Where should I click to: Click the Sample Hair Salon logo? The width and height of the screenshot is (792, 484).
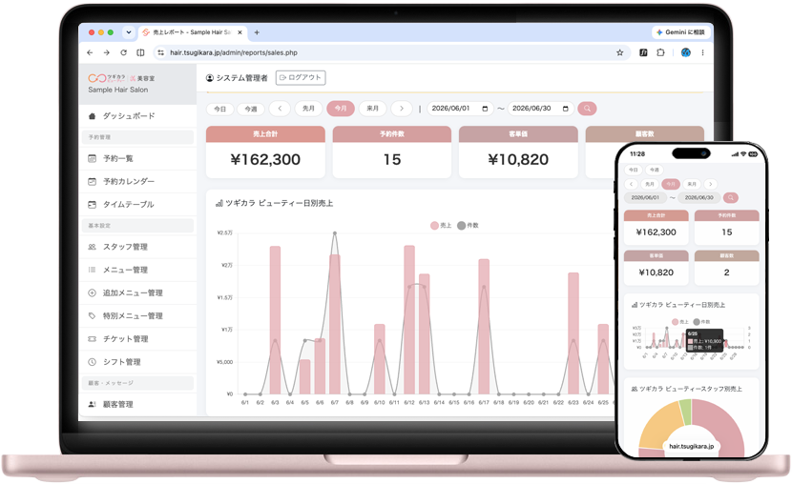(x=121, y=83)
